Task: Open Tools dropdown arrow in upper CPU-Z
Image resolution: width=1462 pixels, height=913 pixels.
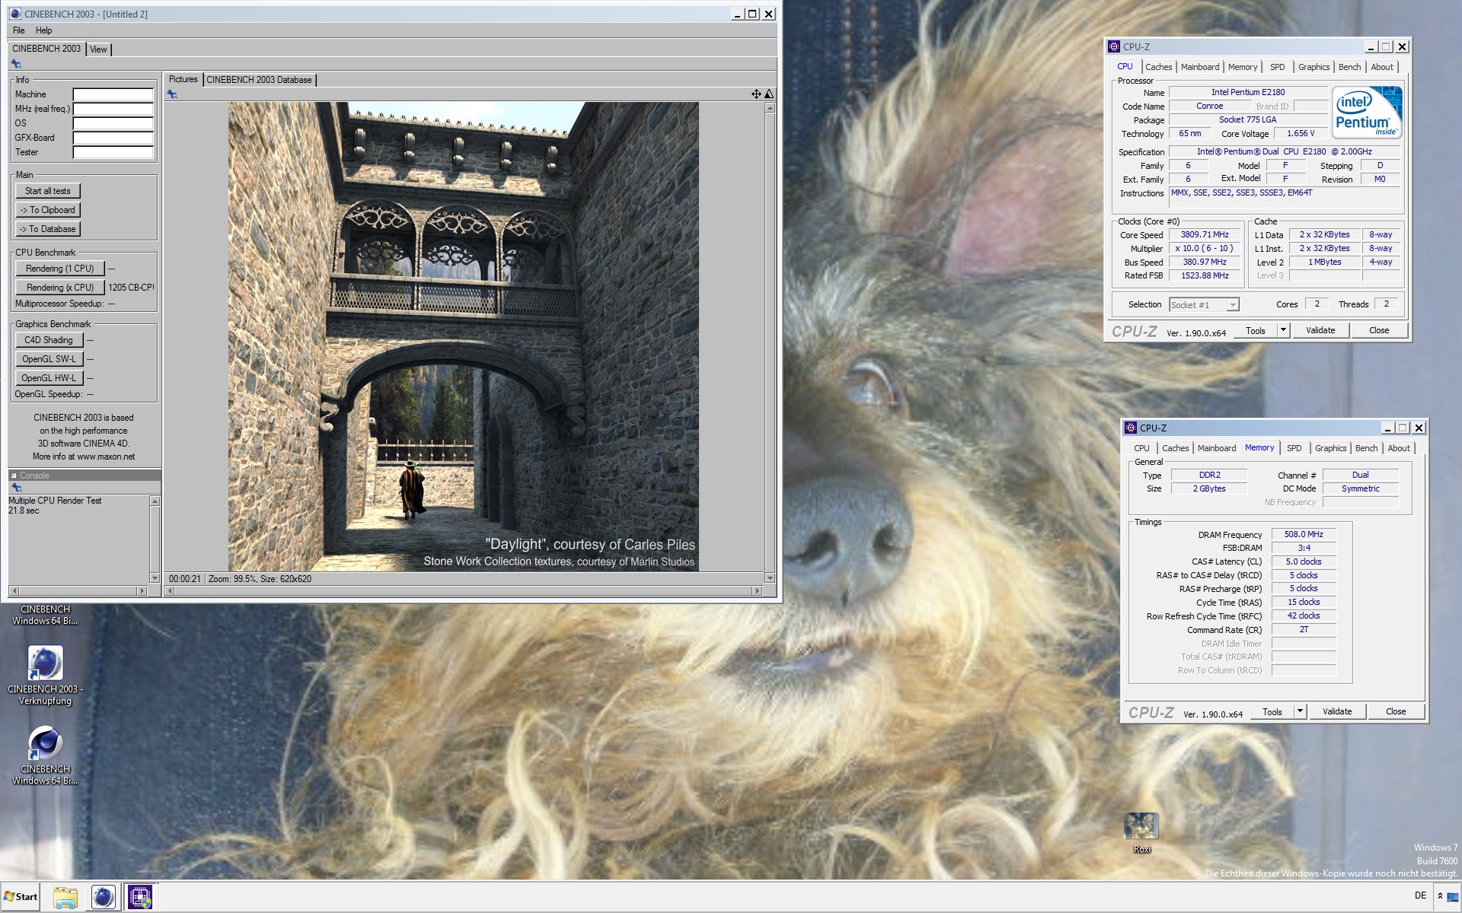Action: 1283,330
